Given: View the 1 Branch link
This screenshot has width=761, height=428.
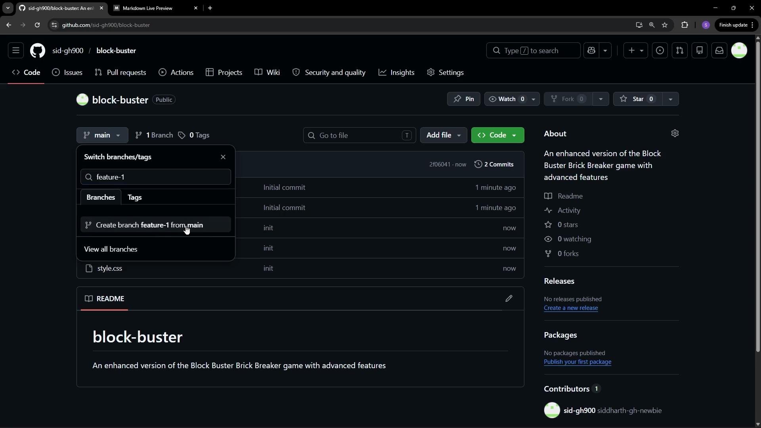Looking at the screenshot, I should pyautogui.click(x=154, y=135).
